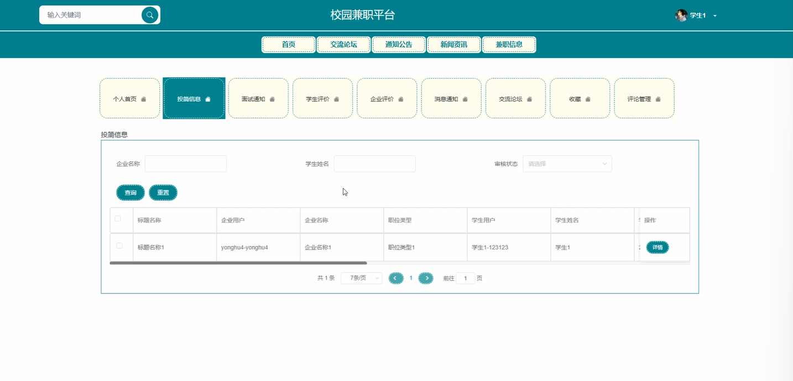Viewport: 793px width, 381px height.
Task: Switch to the 投简信息 tab
Action: click(194, 98)
